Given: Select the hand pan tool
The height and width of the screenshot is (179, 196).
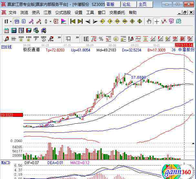Looking at the screenshot, I should click(x=149, y=21).
